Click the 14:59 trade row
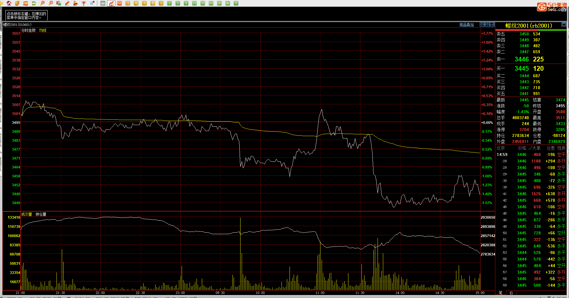569x298 pixels. click(531, 155)
